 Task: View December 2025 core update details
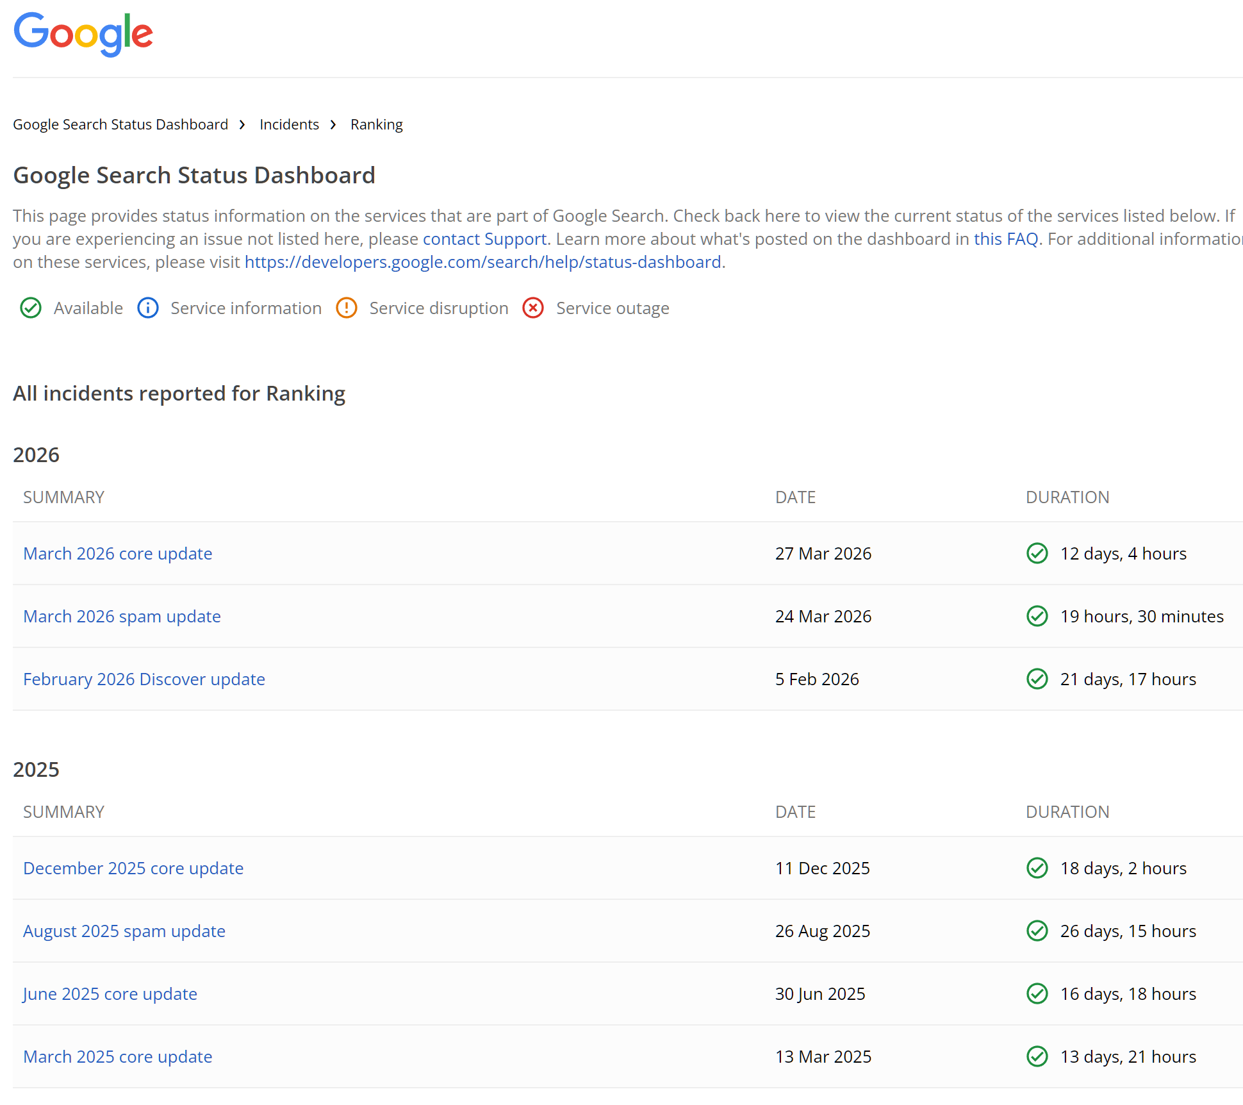(x=133, y=868)
